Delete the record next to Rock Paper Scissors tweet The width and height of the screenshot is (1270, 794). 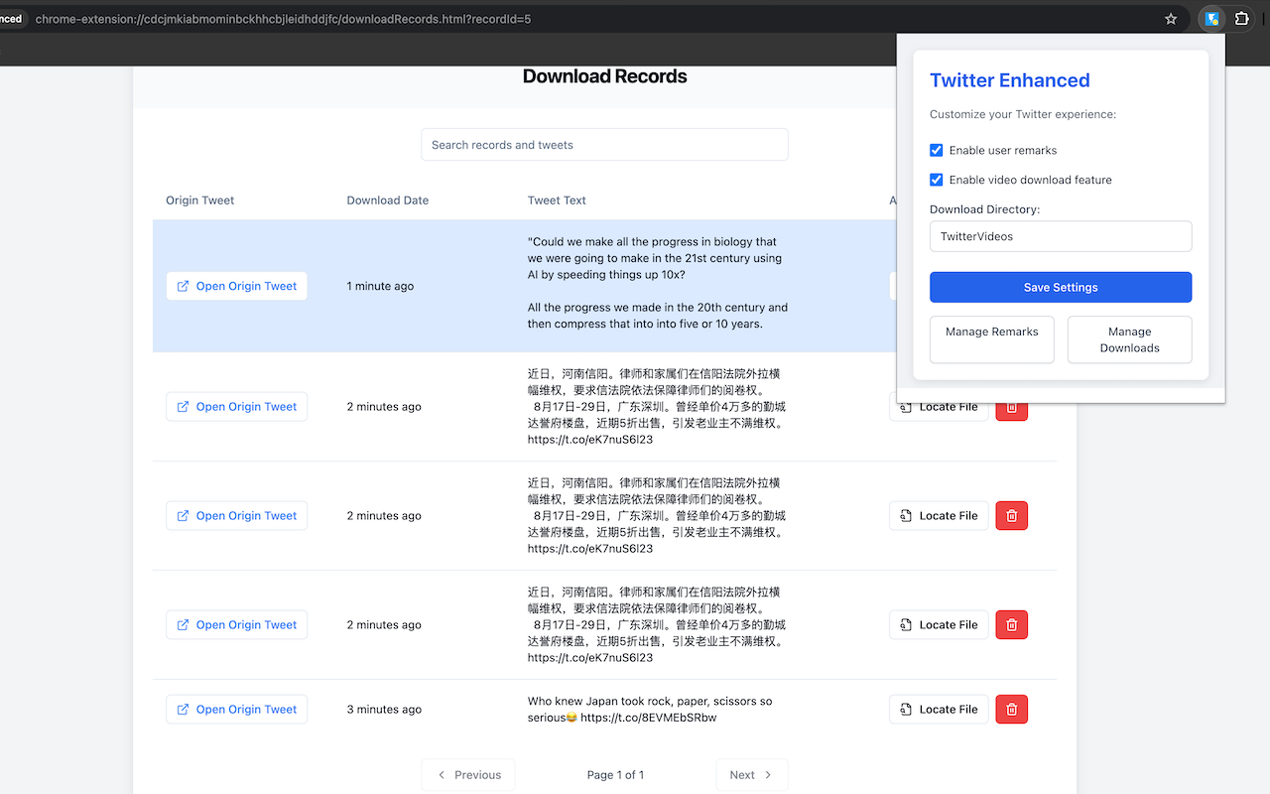1011,710
